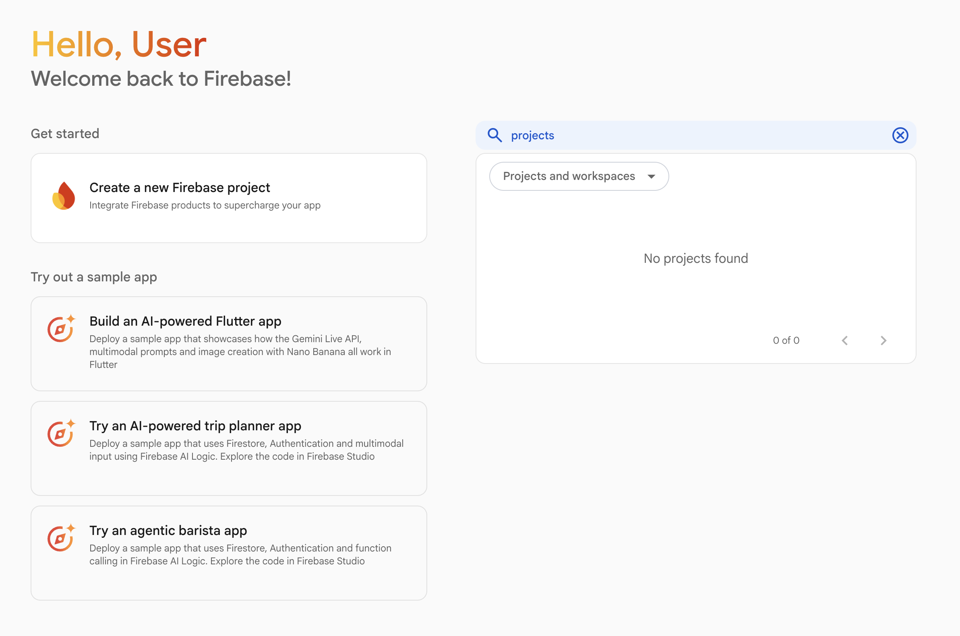Click the Welcome back to Firebase! text
Viewport: 960px width, 636px height.
(x=161, y=78)
